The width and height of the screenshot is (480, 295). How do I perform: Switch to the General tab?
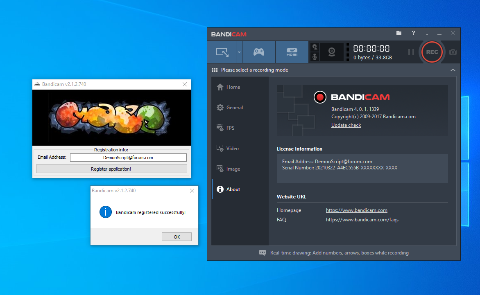pos(234,108)
